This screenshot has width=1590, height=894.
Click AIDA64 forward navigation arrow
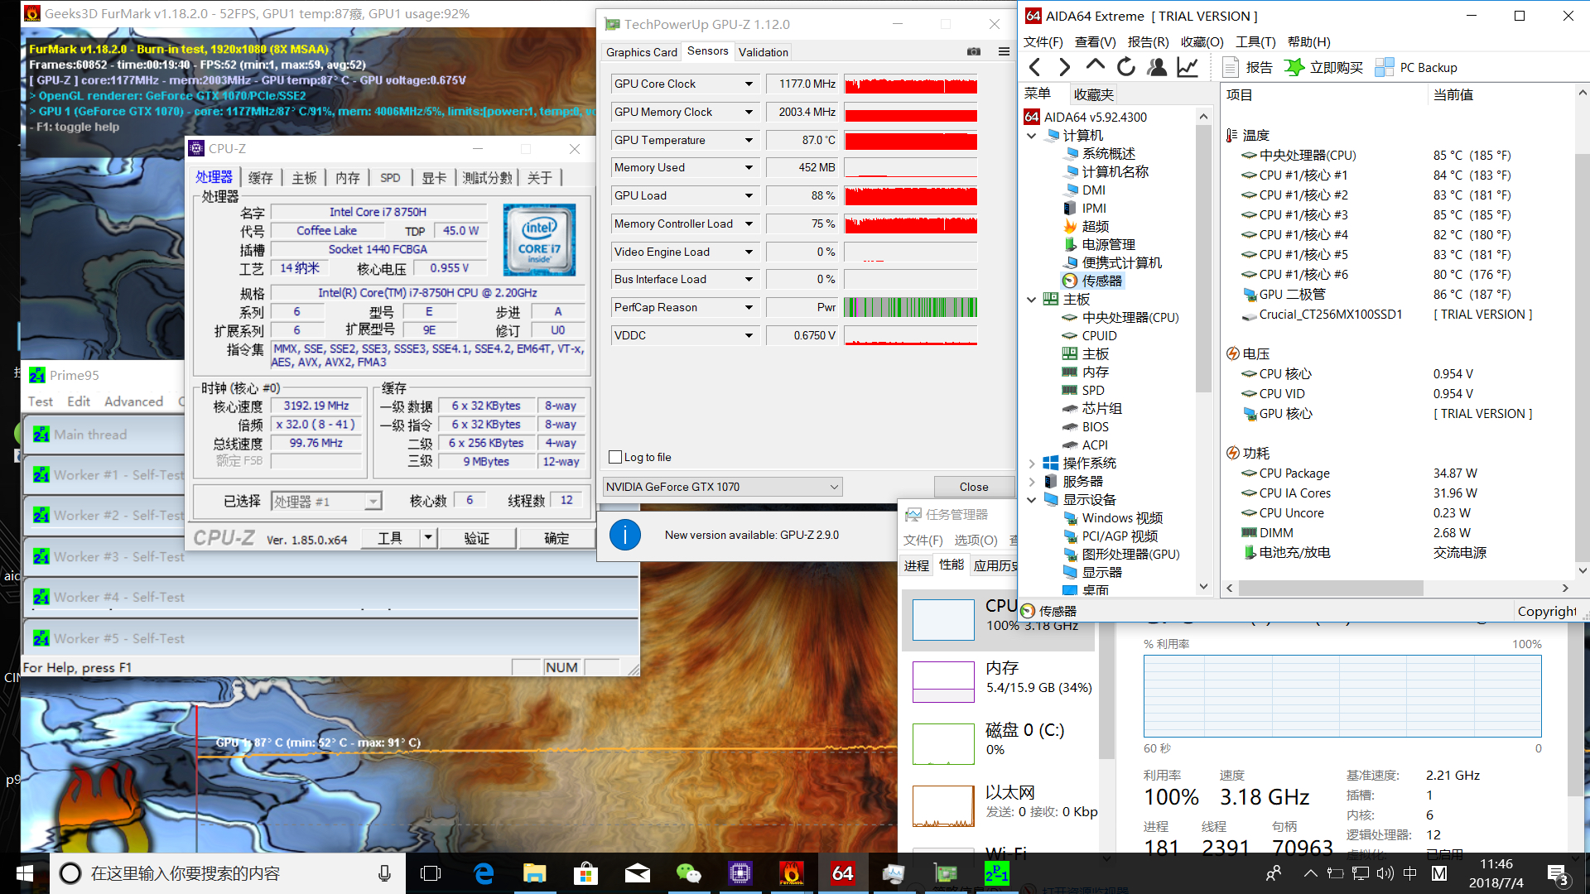click(x=1065, y=67)
